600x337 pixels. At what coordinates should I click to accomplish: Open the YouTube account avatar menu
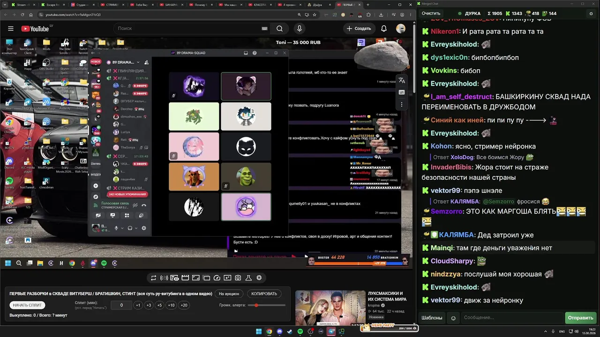(401, 29)
